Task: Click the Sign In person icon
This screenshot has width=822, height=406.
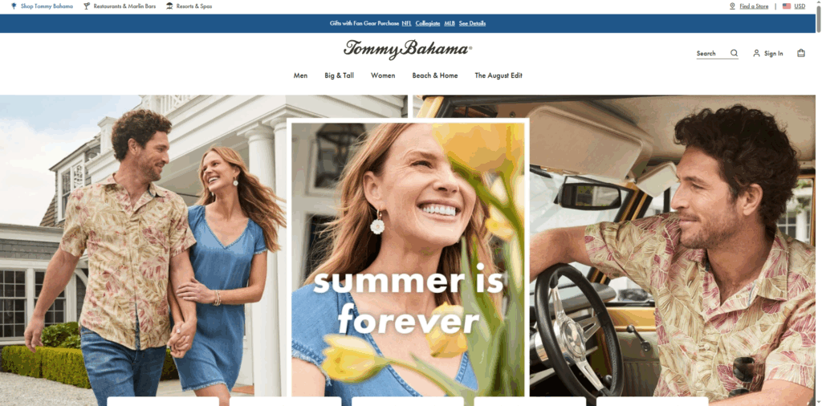Action: coord(756,53)
